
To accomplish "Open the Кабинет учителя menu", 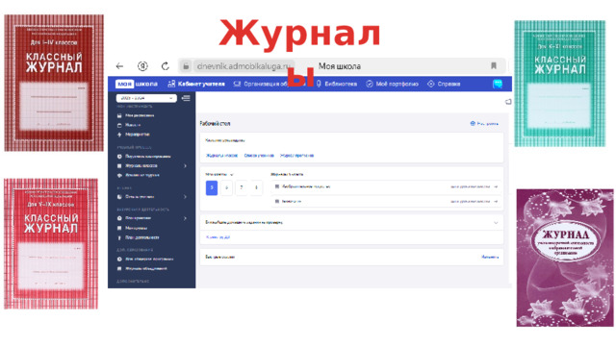I will tap(196, 84).
